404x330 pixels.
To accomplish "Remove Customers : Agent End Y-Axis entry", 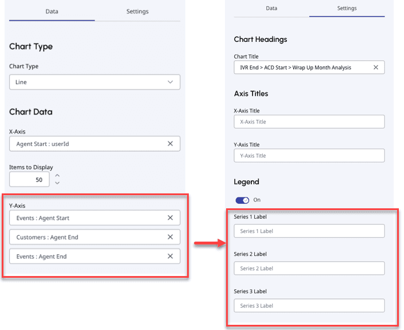I will click(170, 237).
